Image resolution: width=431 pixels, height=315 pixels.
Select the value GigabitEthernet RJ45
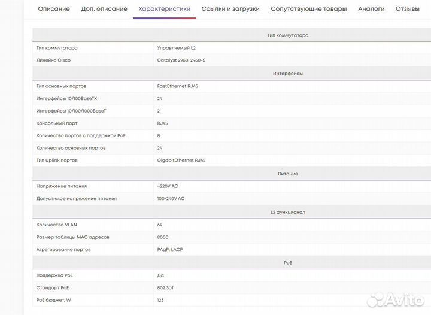pyautogui.click(x=181, y=160)
